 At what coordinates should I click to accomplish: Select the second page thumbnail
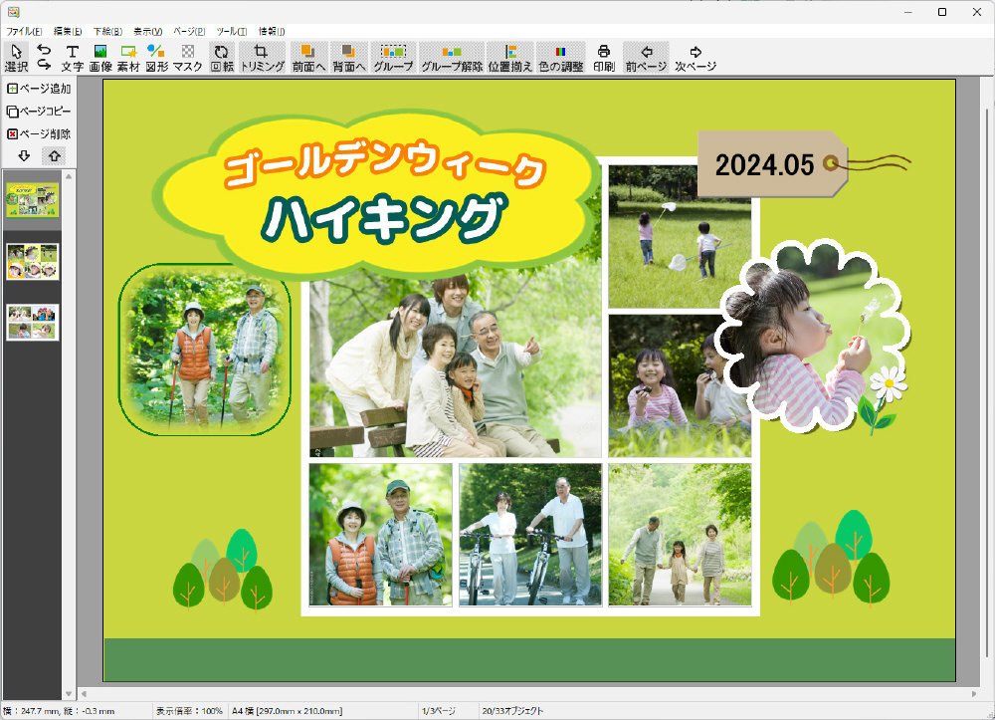pos(33,261)
